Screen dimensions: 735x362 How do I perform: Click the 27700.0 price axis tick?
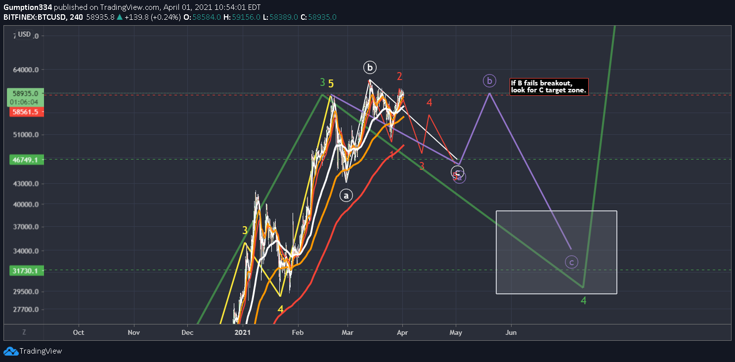(26, 310)
